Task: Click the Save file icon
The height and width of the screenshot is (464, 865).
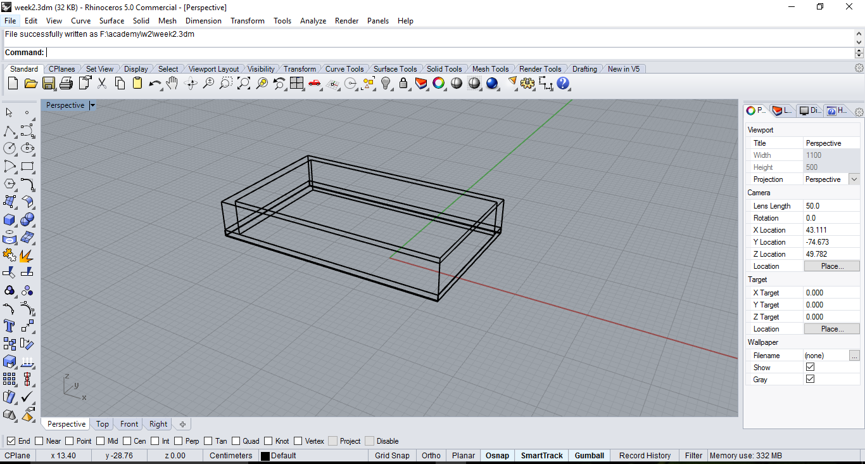Action: [48, 83]
